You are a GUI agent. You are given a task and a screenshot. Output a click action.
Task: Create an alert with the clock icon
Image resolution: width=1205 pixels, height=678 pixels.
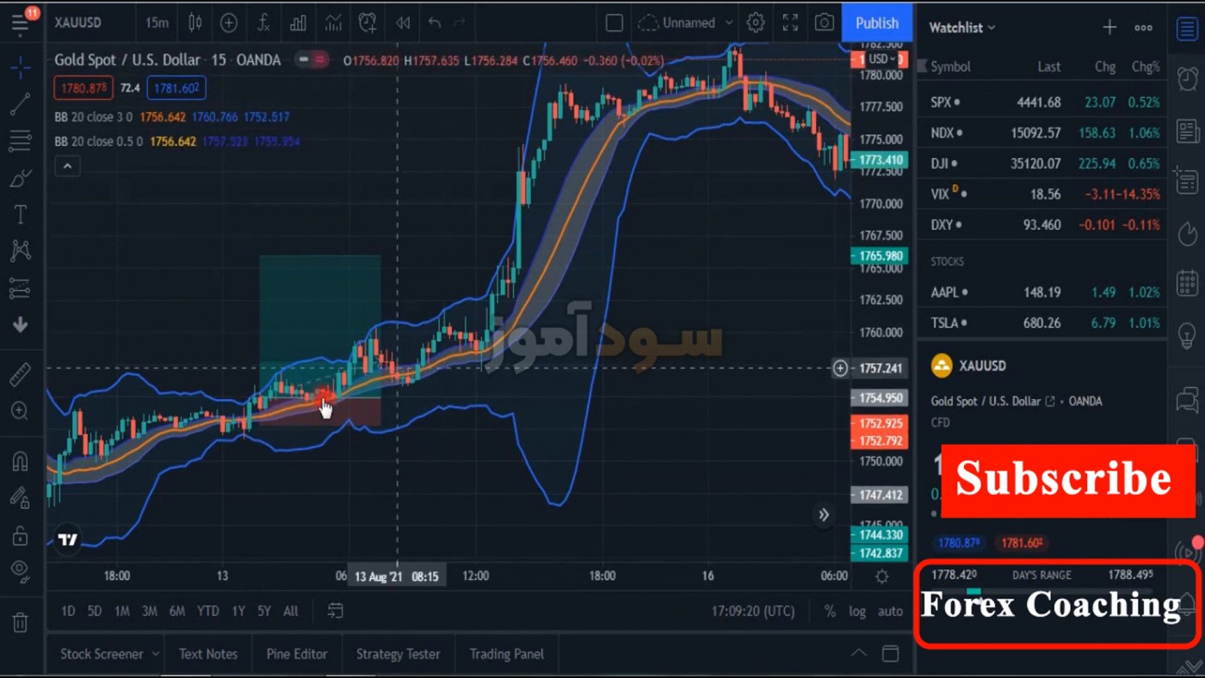pyautogui.click(x=368, y=23)
